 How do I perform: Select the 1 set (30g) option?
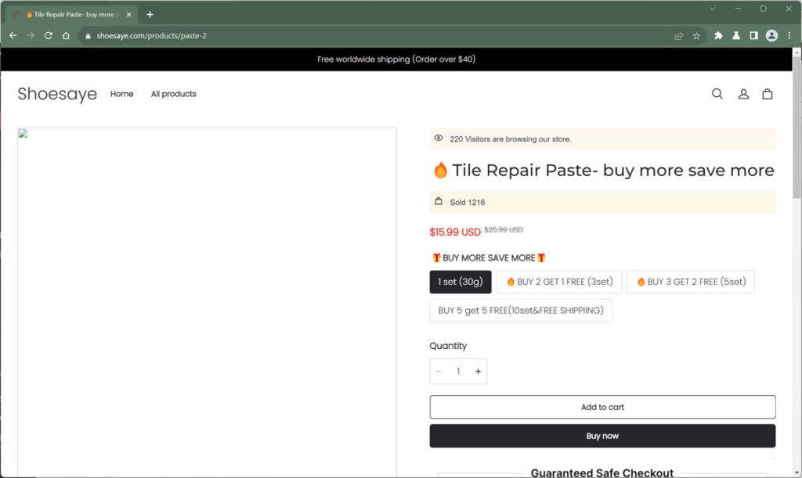pyautogui.click(x=461, y=282)
